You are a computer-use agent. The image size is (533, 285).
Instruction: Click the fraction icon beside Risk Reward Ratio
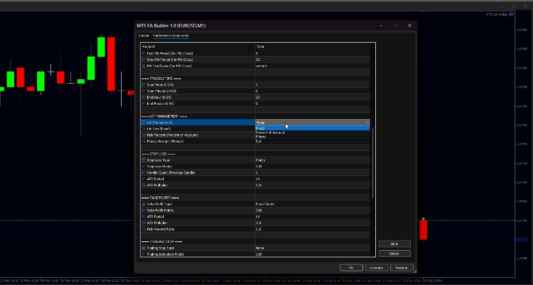coord(143,230)
